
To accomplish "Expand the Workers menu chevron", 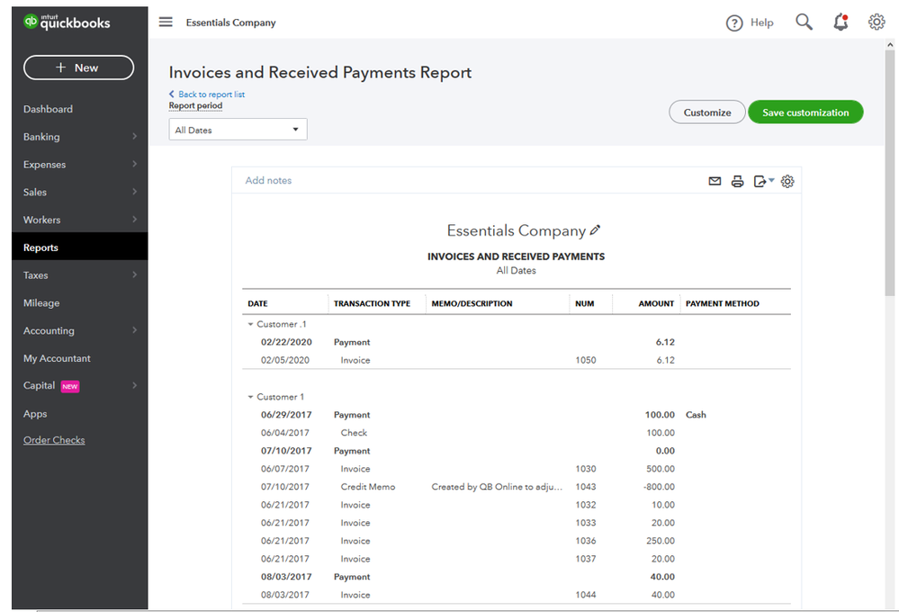I will pyautogui.click(x=135, y=219).
